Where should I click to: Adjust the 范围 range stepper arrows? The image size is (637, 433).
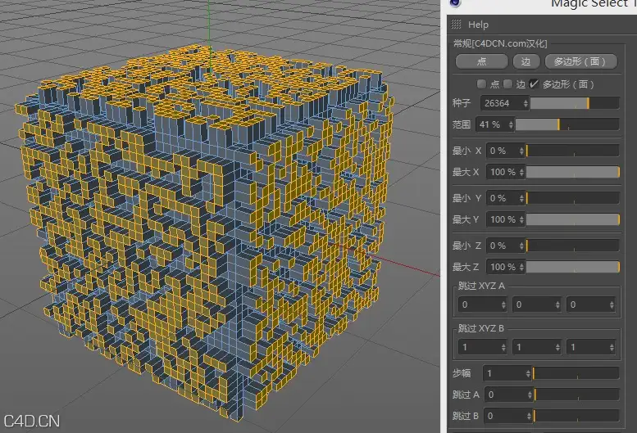511,124
